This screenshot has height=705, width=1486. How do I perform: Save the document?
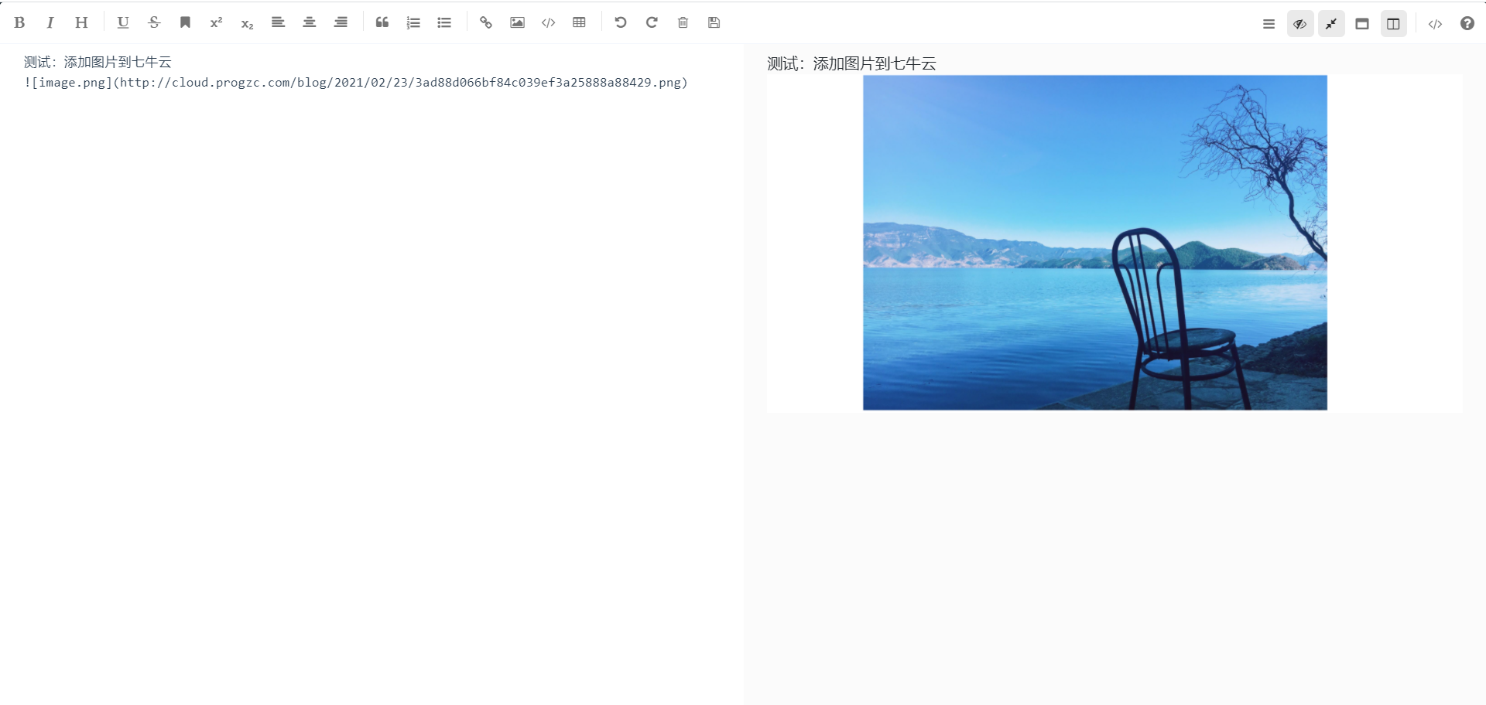click(714, 22)
